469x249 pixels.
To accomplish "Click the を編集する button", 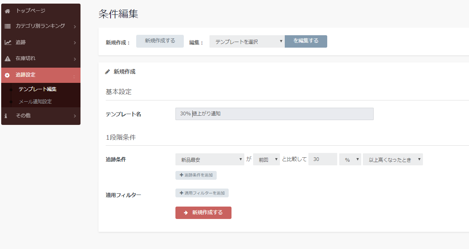I will (306, 41).
